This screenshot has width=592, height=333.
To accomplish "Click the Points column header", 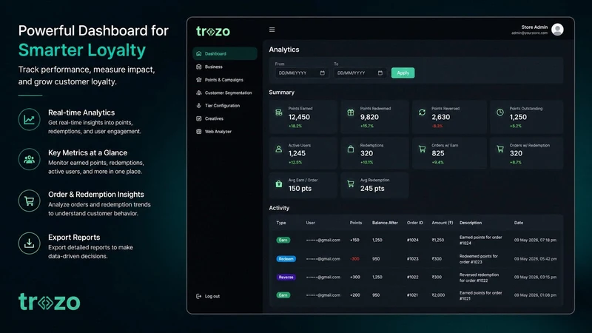I will [x=356, y=223].
